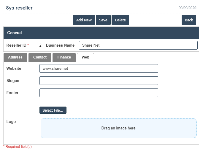Open the Select File... logo chooser
The image size is (203, 152).
click(53, 110)
